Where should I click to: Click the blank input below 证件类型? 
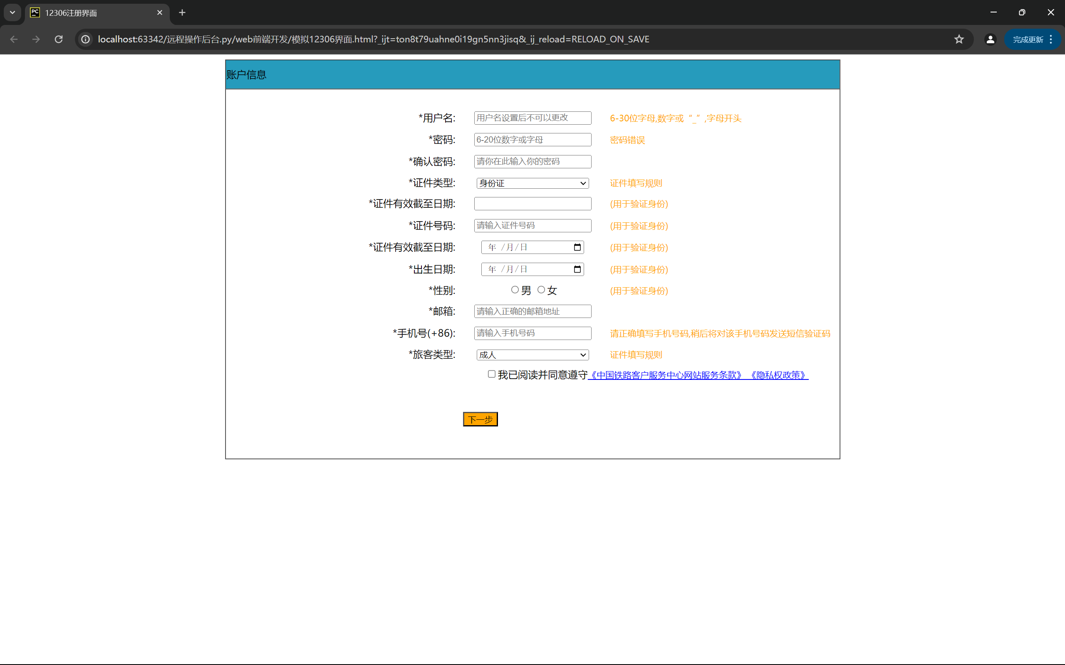pyautogui.click(x=532, y=204)
